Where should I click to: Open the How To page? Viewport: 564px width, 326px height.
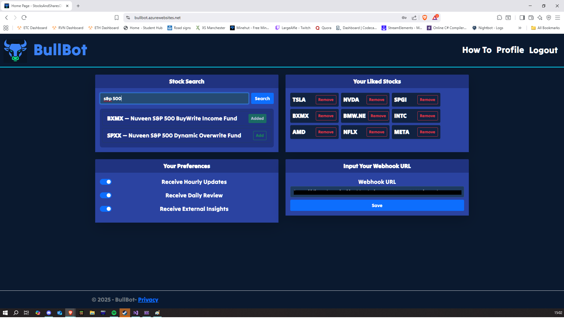click(477, 50)
